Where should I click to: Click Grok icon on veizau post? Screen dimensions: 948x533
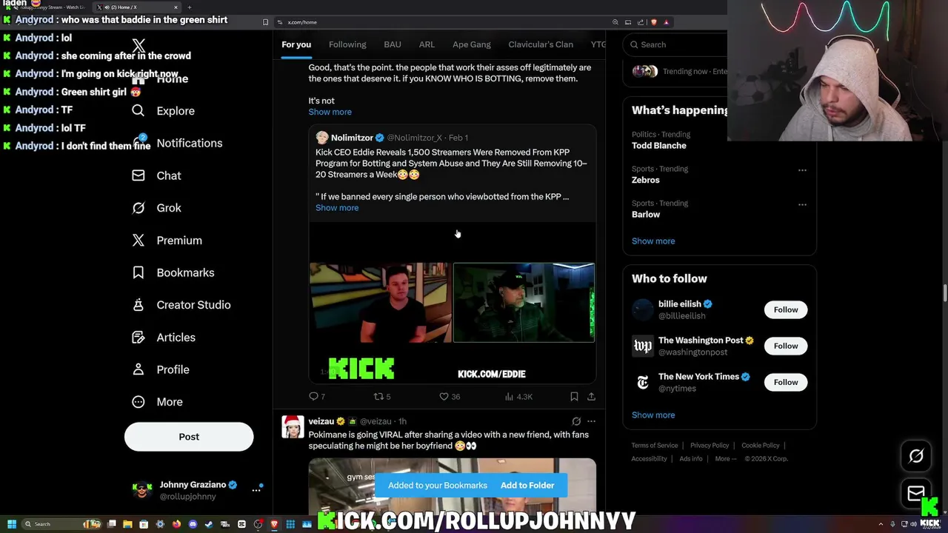click(x=576, y=421)
